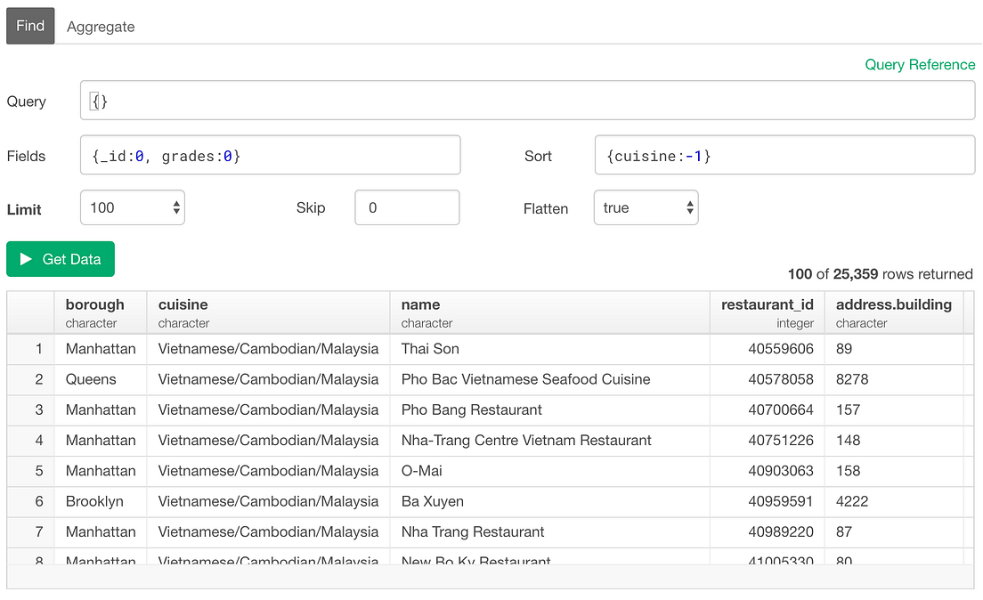Select the cuisine column header

[183, 312]
